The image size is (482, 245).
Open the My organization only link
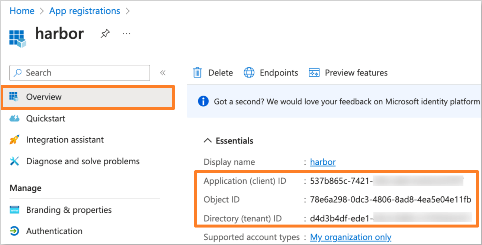[x=350, y=237]
